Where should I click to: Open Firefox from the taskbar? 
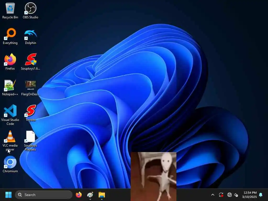tap(79, 195)
